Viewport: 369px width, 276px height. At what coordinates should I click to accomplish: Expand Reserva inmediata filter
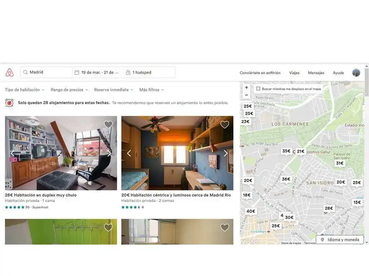click(113, 90)
